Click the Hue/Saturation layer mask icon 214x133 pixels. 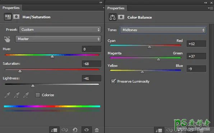pos(16,17)
